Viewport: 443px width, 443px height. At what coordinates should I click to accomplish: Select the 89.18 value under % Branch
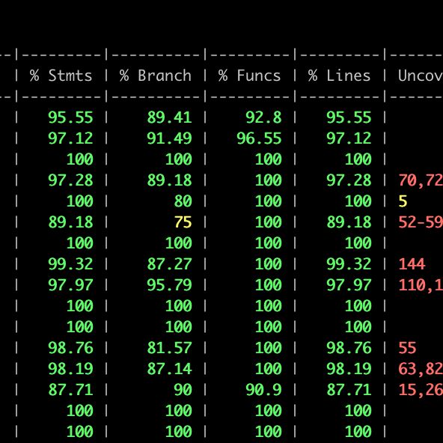(x=169, y=180)
